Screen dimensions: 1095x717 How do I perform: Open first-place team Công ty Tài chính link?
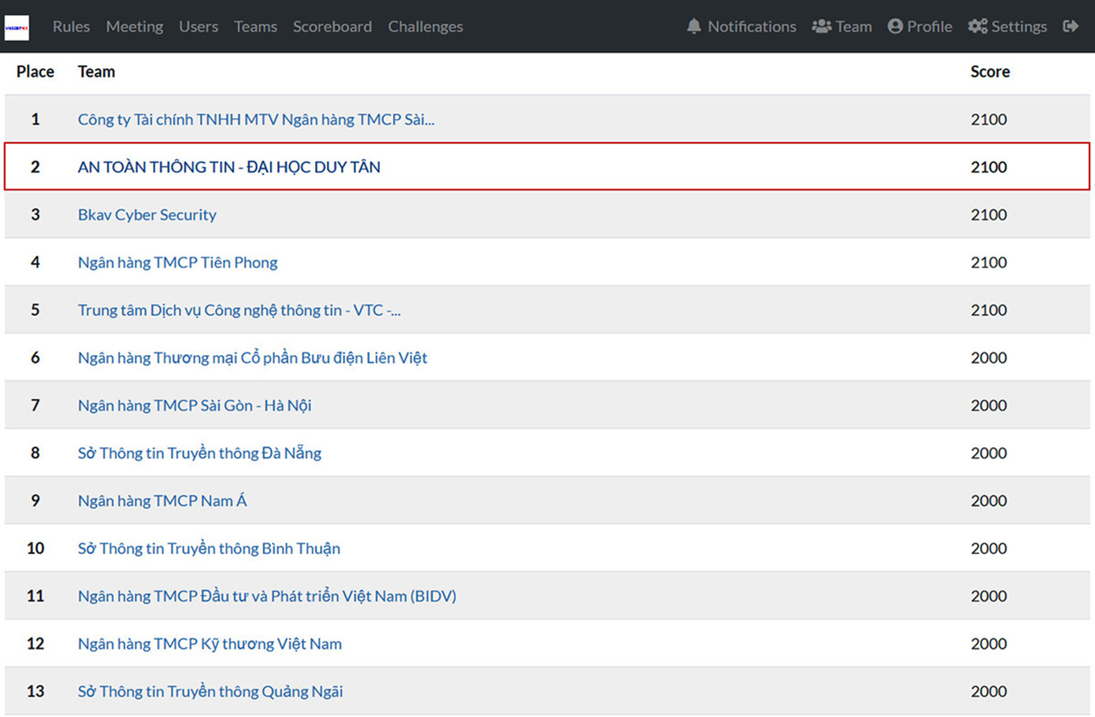tap(256, 120)
